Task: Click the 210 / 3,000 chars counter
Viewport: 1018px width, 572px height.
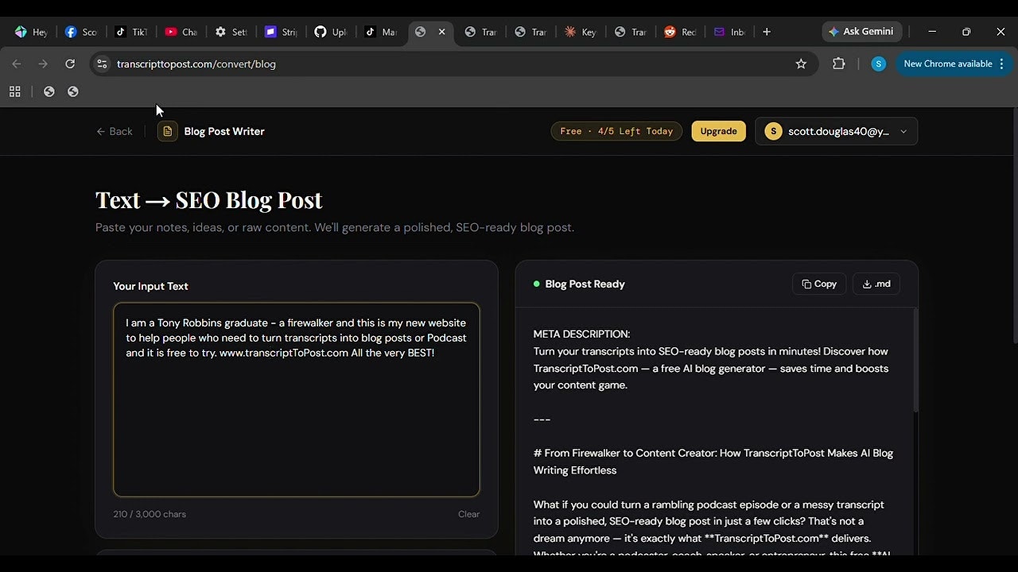Action: (x=150, y=514)
